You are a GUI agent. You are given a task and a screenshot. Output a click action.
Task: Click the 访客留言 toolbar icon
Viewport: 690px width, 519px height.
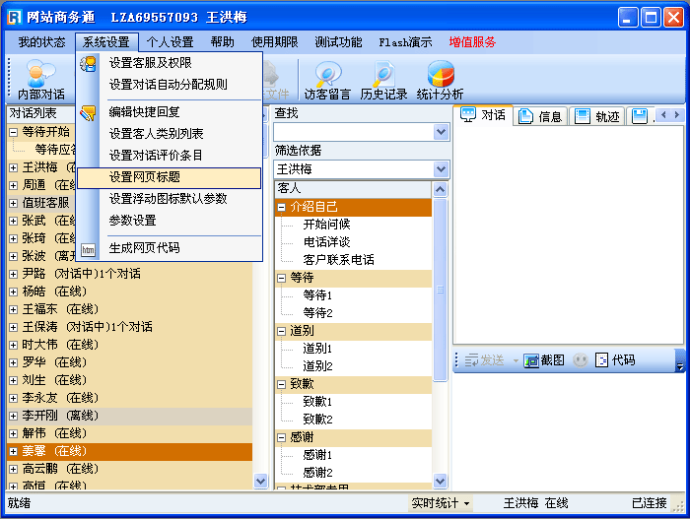click(x=326, y=80)
